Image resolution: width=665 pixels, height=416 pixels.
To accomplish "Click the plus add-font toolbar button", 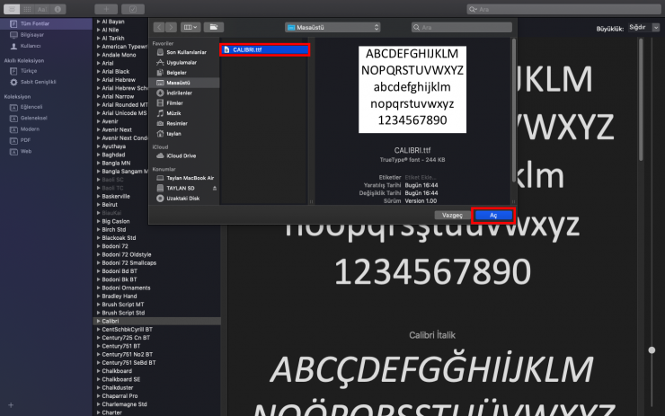I will [x=106, y=9].
